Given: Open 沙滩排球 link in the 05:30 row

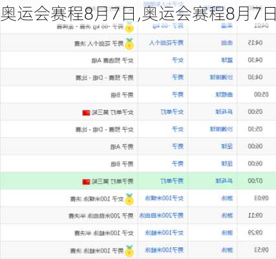Looking at the screenshot, I should (x=221, y=129).
